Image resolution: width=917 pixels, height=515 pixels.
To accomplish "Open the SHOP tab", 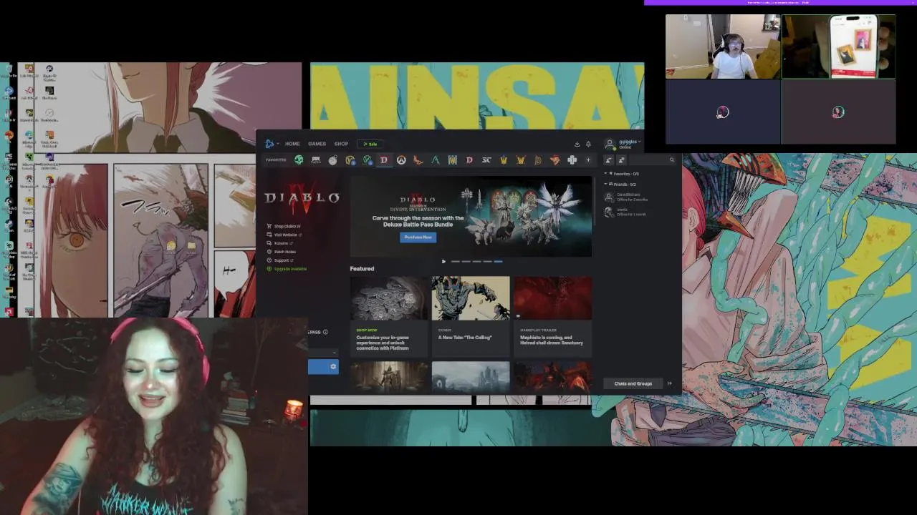I will (x=341, y=144).
